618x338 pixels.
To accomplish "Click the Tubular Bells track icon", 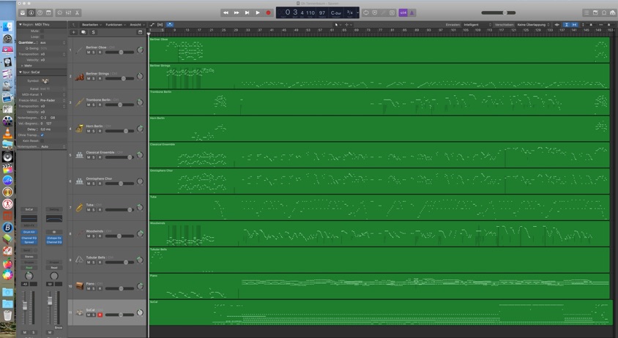I will coord(79,260).
